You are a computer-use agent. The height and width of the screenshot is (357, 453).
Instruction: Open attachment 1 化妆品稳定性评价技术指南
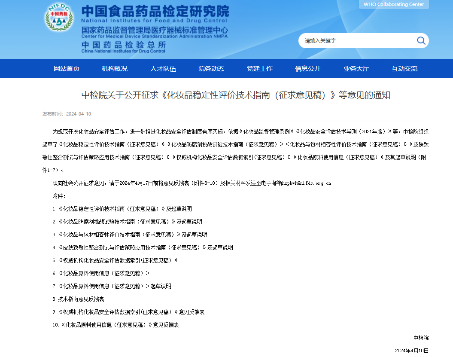coord(122,209)
